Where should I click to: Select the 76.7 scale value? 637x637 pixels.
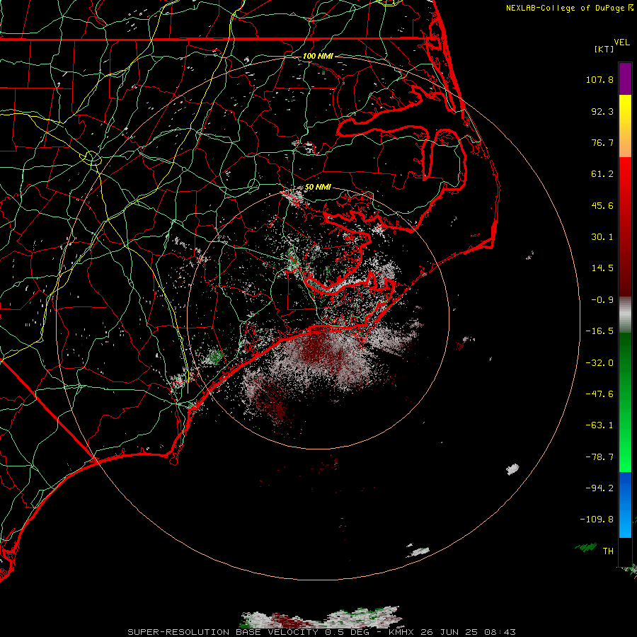602,142
